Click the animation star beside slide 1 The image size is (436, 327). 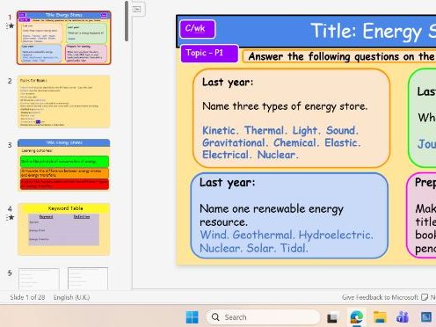11,26
